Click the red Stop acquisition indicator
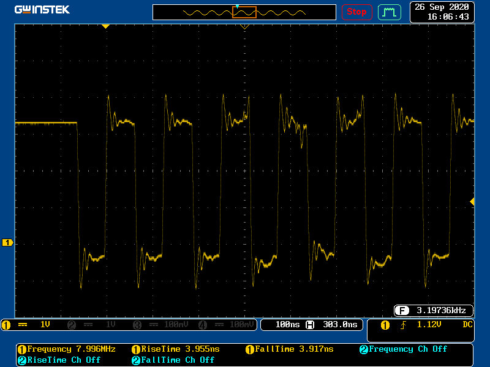490x367 pixels. click(356, 12)
